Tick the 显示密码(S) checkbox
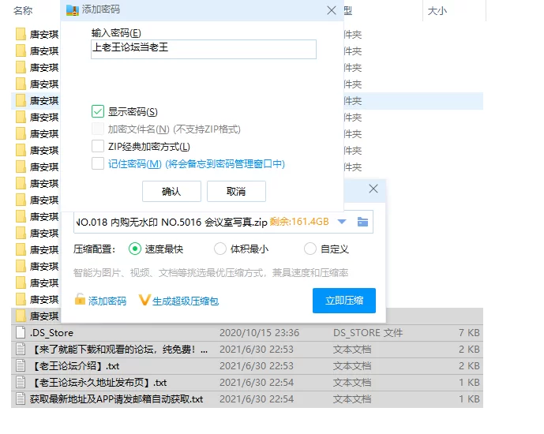 pos(98,111)
